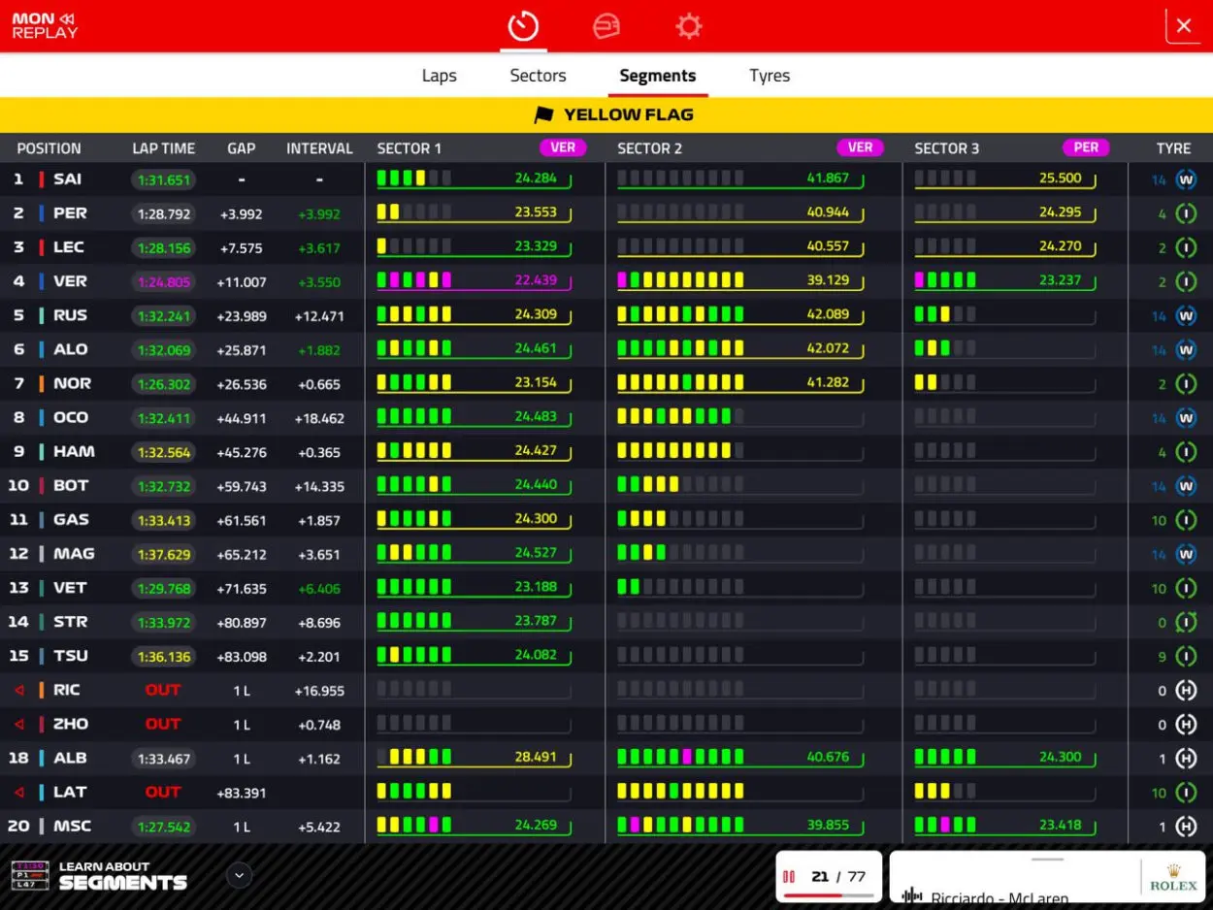The image size is (1213, 910).
Task: Click VET green interval +6.406
Action: (319, 589)
